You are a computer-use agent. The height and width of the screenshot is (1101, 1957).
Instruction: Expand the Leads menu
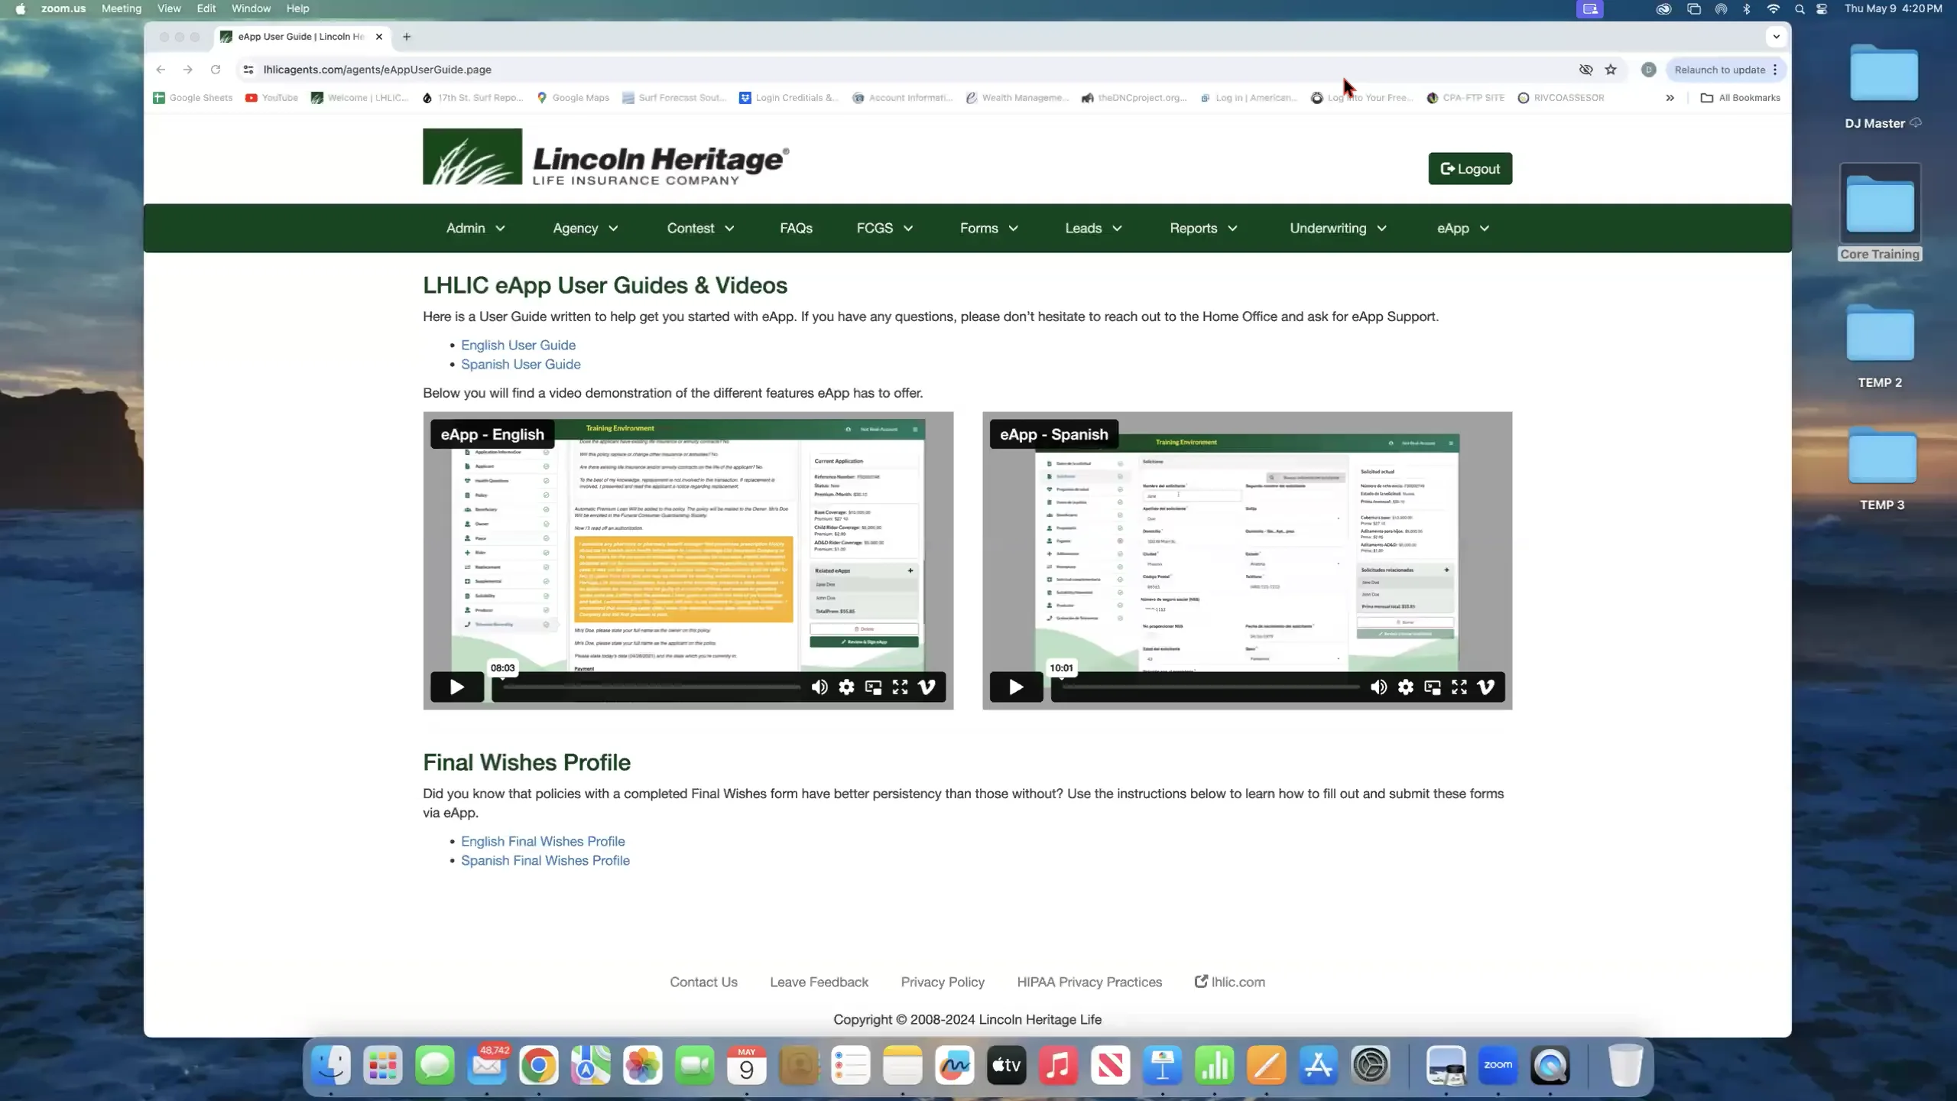(1093, 228)
